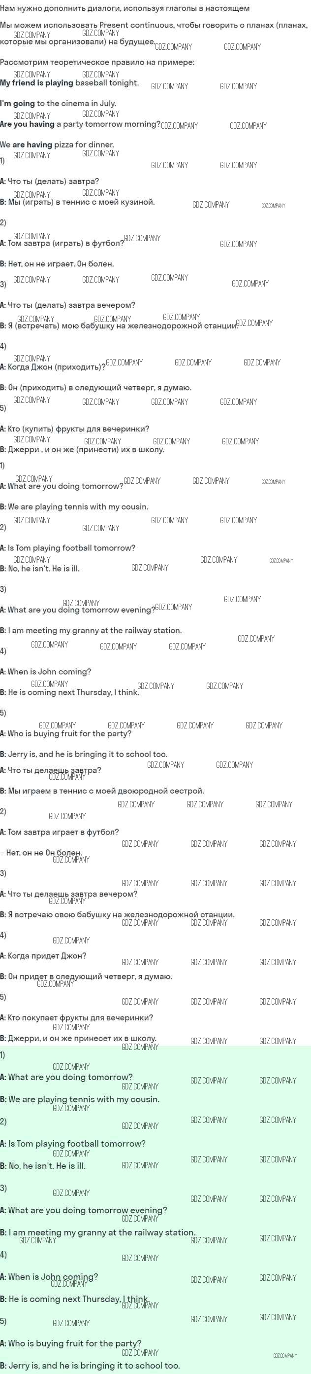Select "Are you having a party tomorrow morning?"
The width and height of the screenshot is (311, 1374).
tap(80, 124)
